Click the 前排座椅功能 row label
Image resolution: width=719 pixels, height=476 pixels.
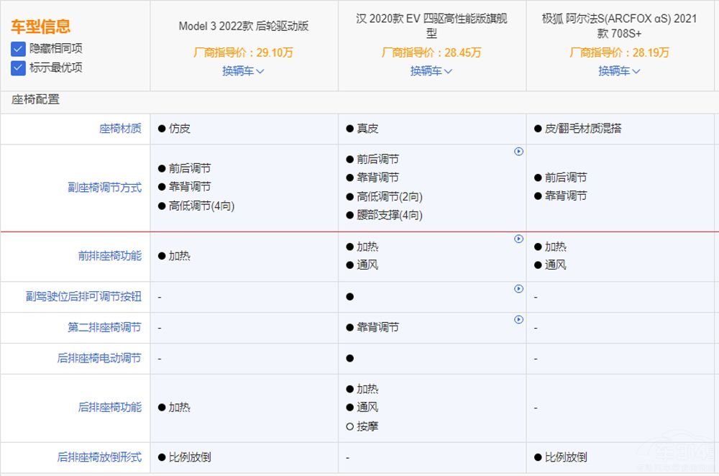point(109,256)
